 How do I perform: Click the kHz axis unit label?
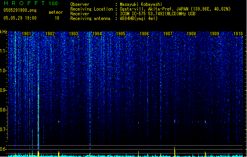(x=4, y=32)
